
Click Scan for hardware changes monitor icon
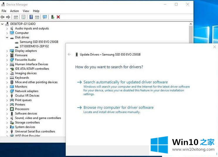tap(45, 17)
